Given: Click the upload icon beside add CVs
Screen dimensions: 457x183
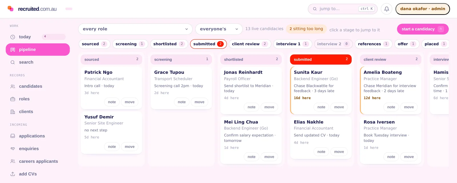Looking at the screenshot, I should coord(13,174).
